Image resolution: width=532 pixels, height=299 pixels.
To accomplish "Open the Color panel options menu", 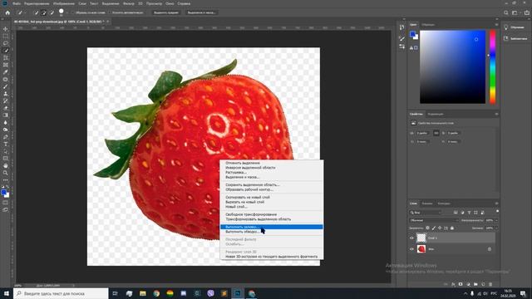I will point(496,24).
